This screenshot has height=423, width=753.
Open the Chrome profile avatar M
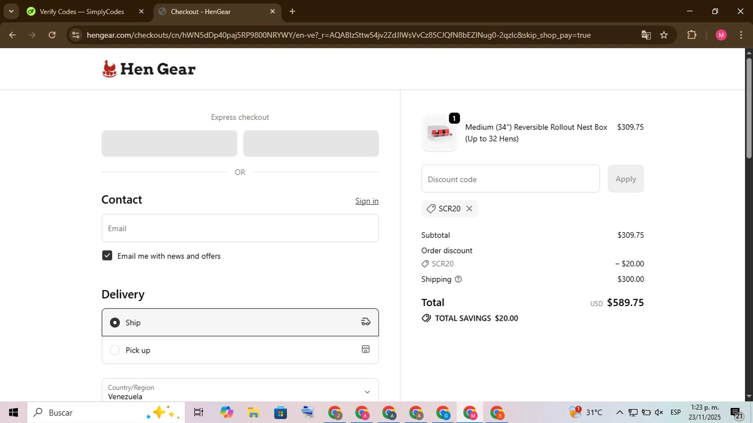click(721, 35)
